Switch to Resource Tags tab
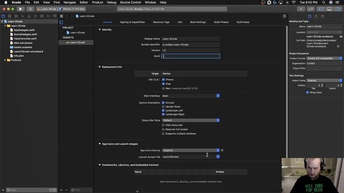Screen dimensions: 344x193 [161, 22]
